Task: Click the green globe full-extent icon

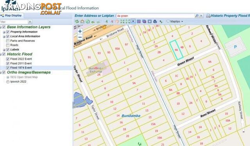Action: (x=87, y=21)
